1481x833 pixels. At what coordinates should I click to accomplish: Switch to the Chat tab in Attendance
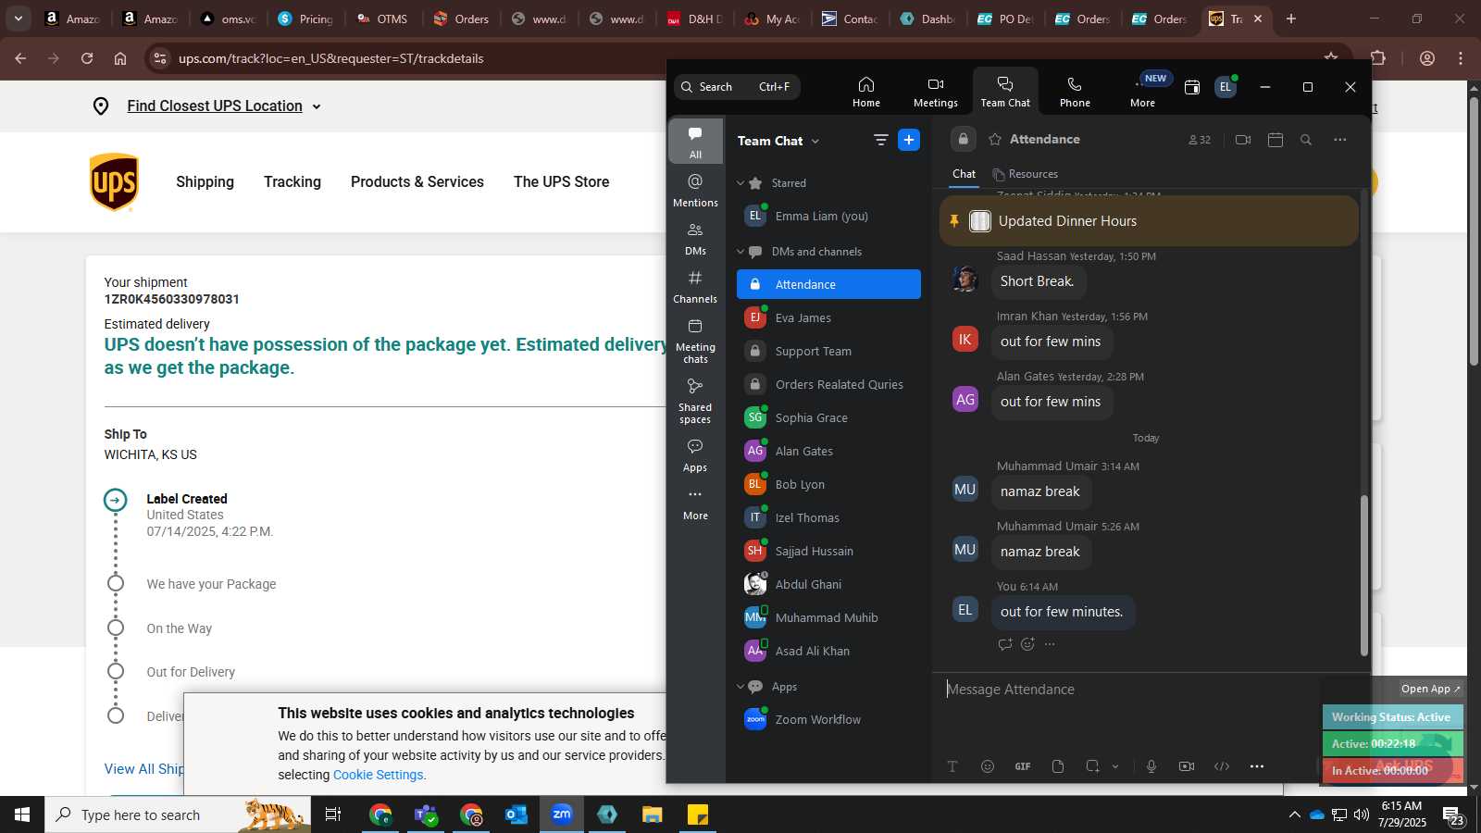point(964,174)
